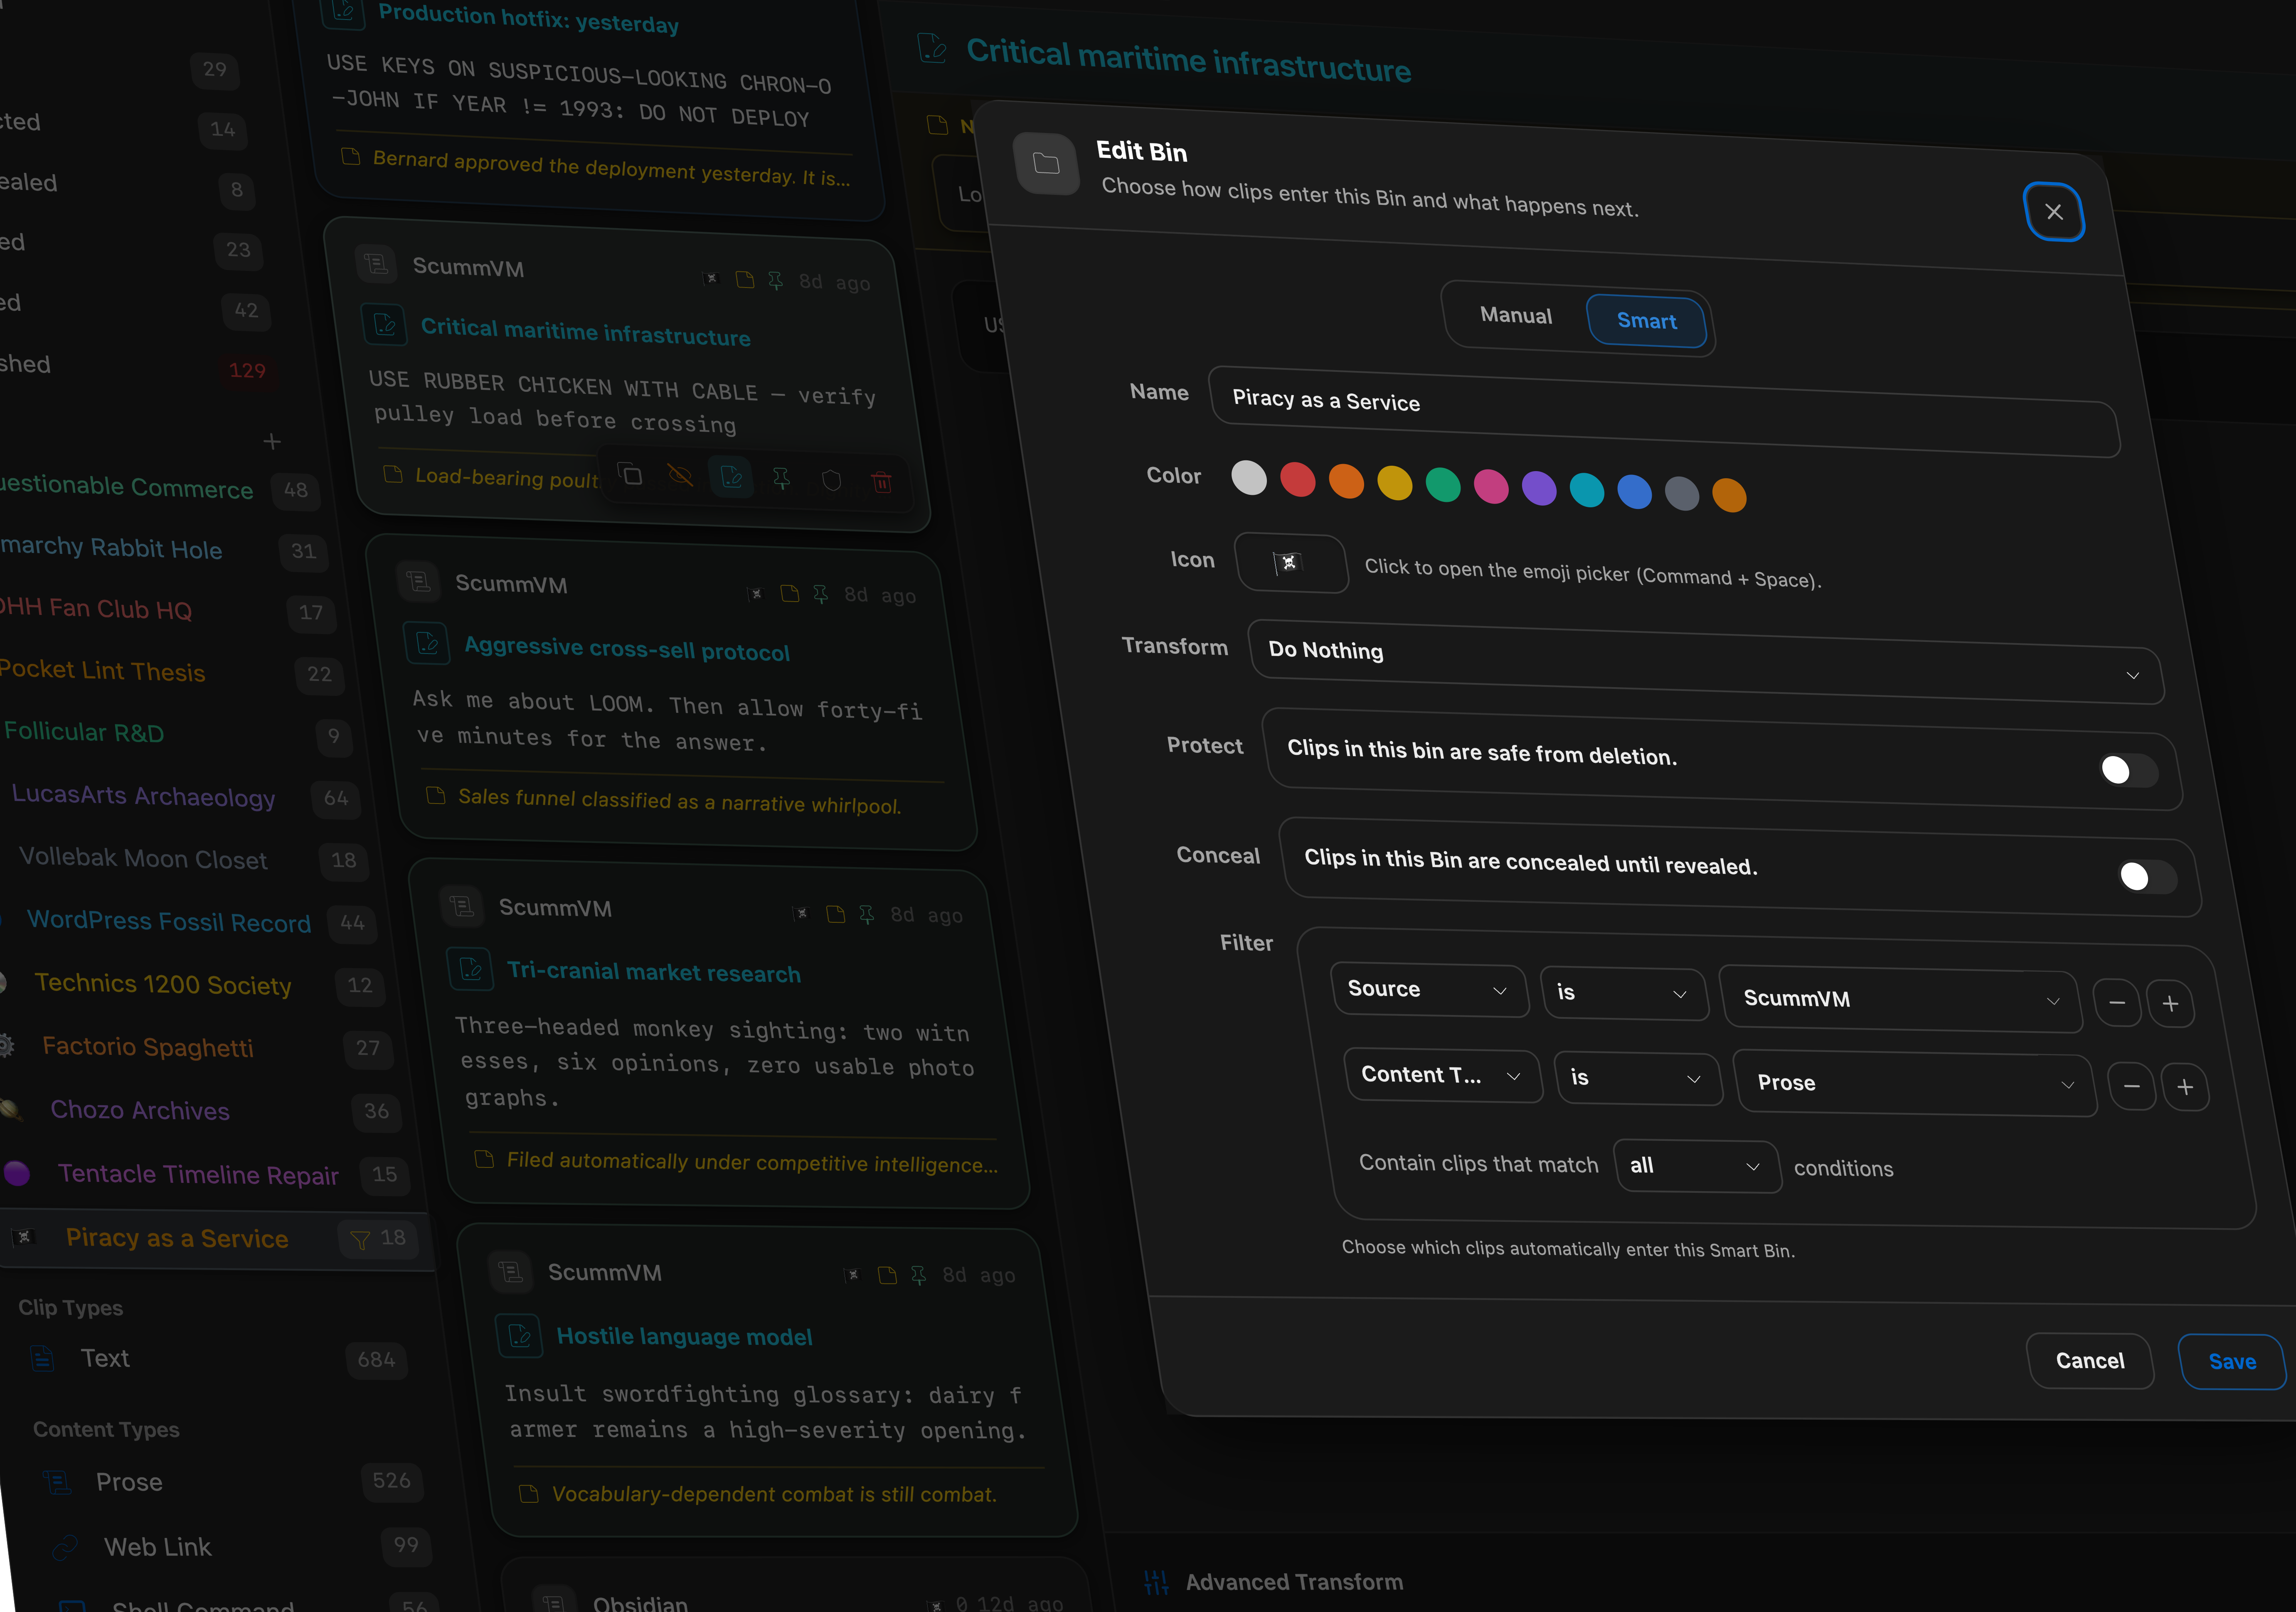Select LucasArts Archaeology bin in sidebar
Image resolution: width=2296 pixels, height=1612 pixels.
pyautogui.click(x=143, y=796)
